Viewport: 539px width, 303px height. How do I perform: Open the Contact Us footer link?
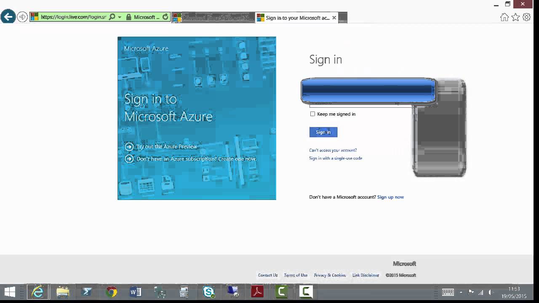point(268,275)
